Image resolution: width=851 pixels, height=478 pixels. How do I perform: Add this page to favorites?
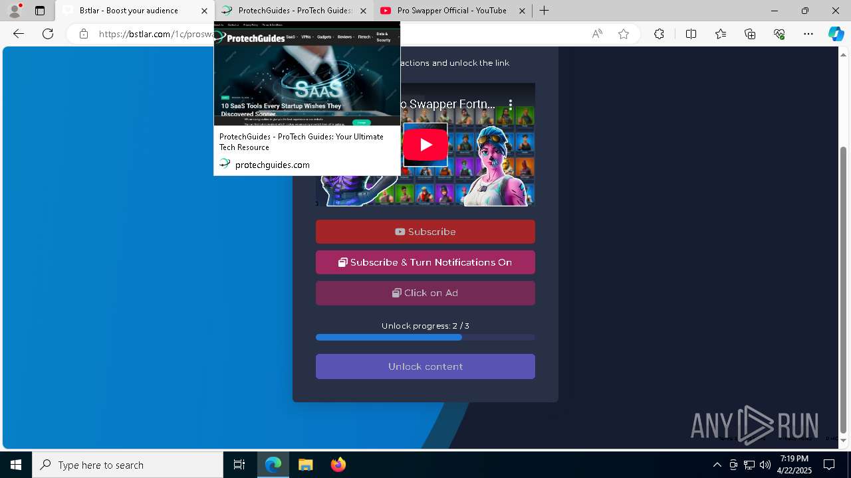[624, 34]
